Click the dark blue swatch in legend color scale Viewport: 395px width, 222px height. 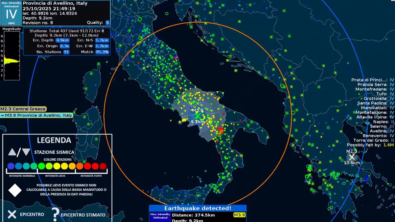coord(11,166)
